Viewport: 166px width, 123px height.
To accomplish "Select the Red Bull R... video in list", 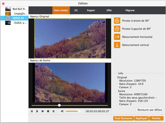I will pos(14,9).
